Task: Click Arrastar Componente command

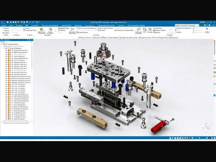Action: click(x=126, y=37)
